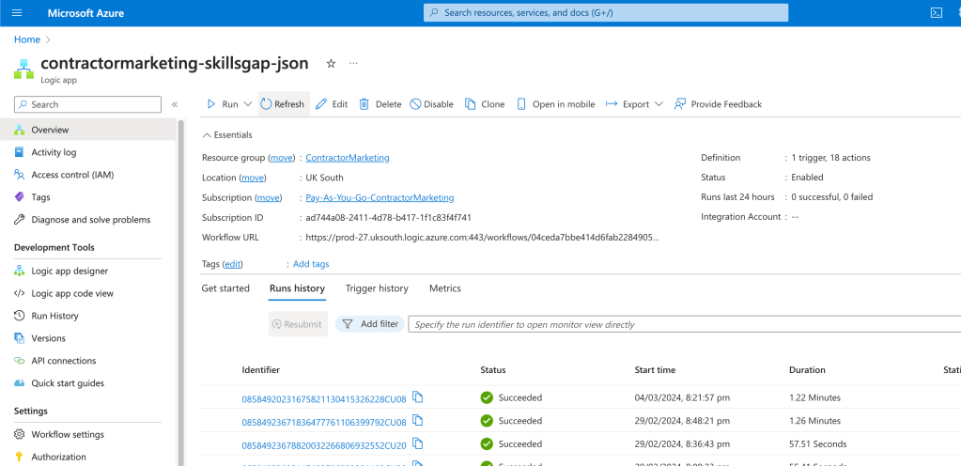Click the left sidebar vertical scrollbar

tap(180, 293)
